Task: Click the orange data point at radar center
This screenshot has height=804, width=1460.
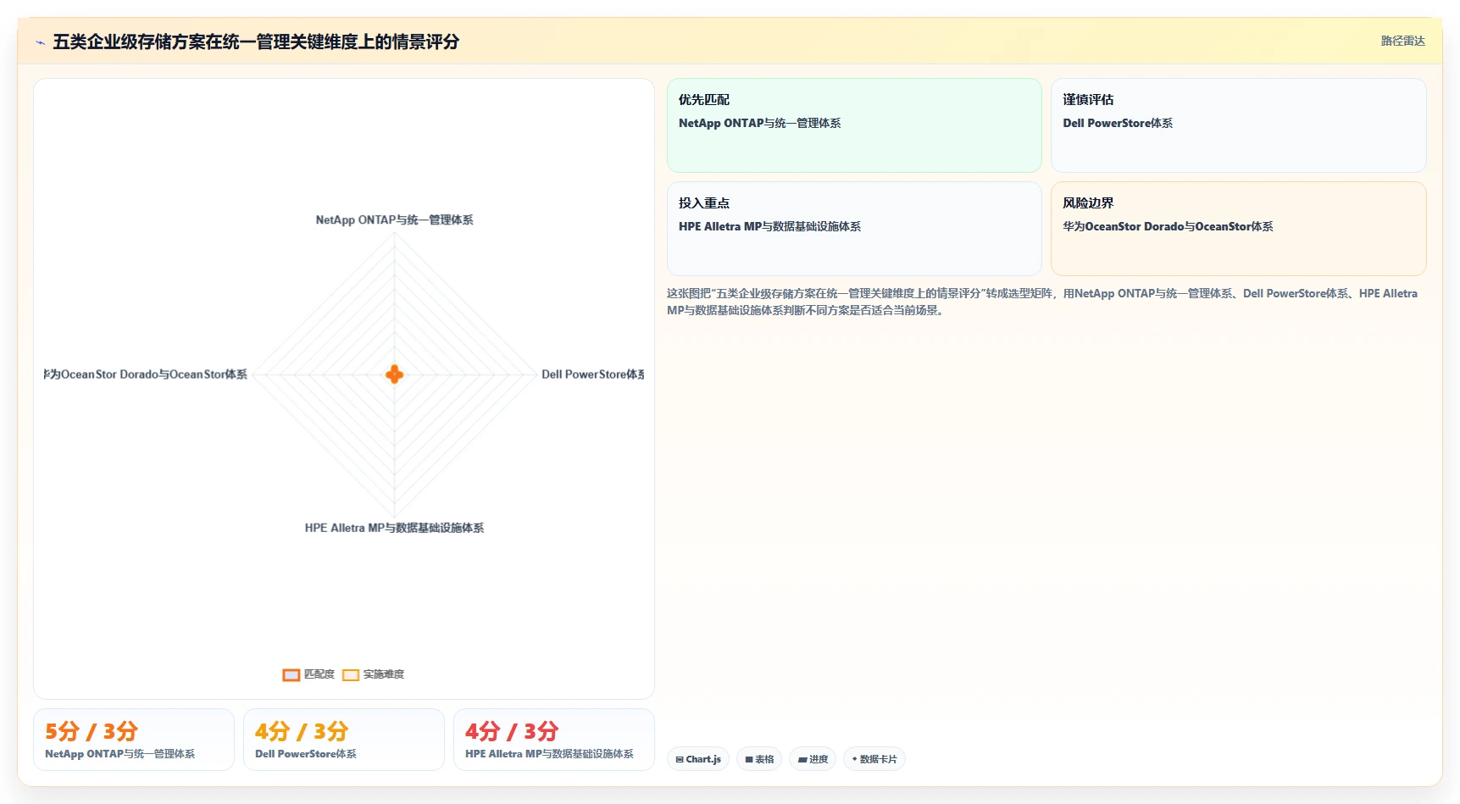Action: (394, 374)
